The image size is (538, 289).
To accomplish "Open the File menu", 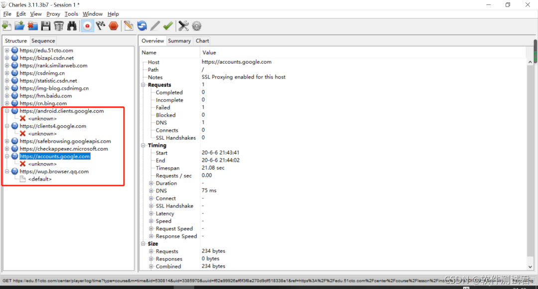I will coord(7,14).
